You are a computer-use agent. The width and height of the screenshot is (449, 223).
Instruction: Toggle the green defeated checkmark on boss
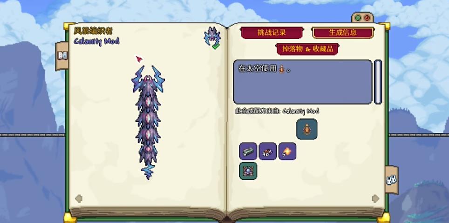click(216, 46)
